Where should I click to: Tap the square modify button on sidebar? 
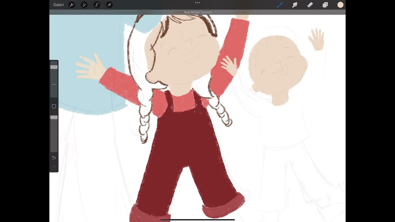[x=54, y=106]
